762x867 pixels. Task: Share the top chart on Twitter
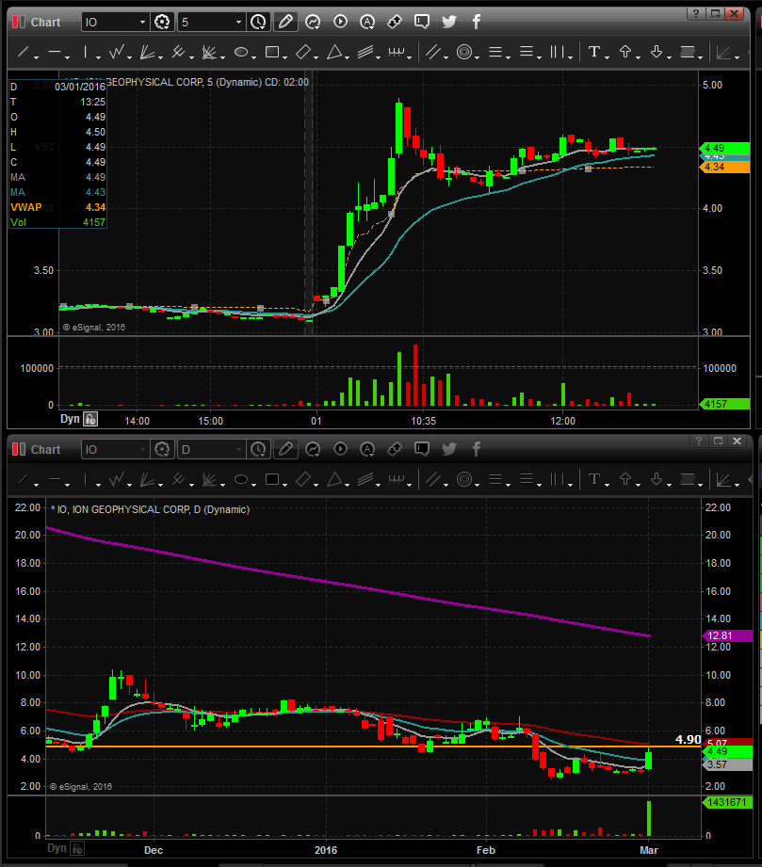coord(448,22)
